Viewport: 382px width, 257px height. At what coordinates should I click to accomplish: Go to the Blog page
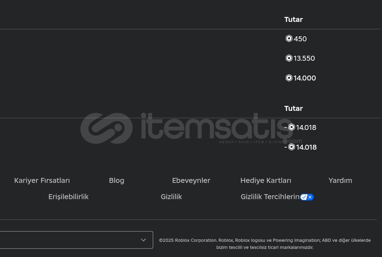(x=116, y=180)
